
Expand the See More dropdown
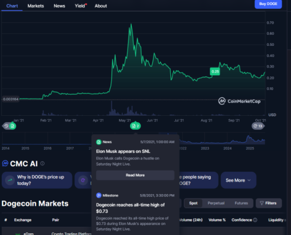pyautogui.click(x=238, y=180)
